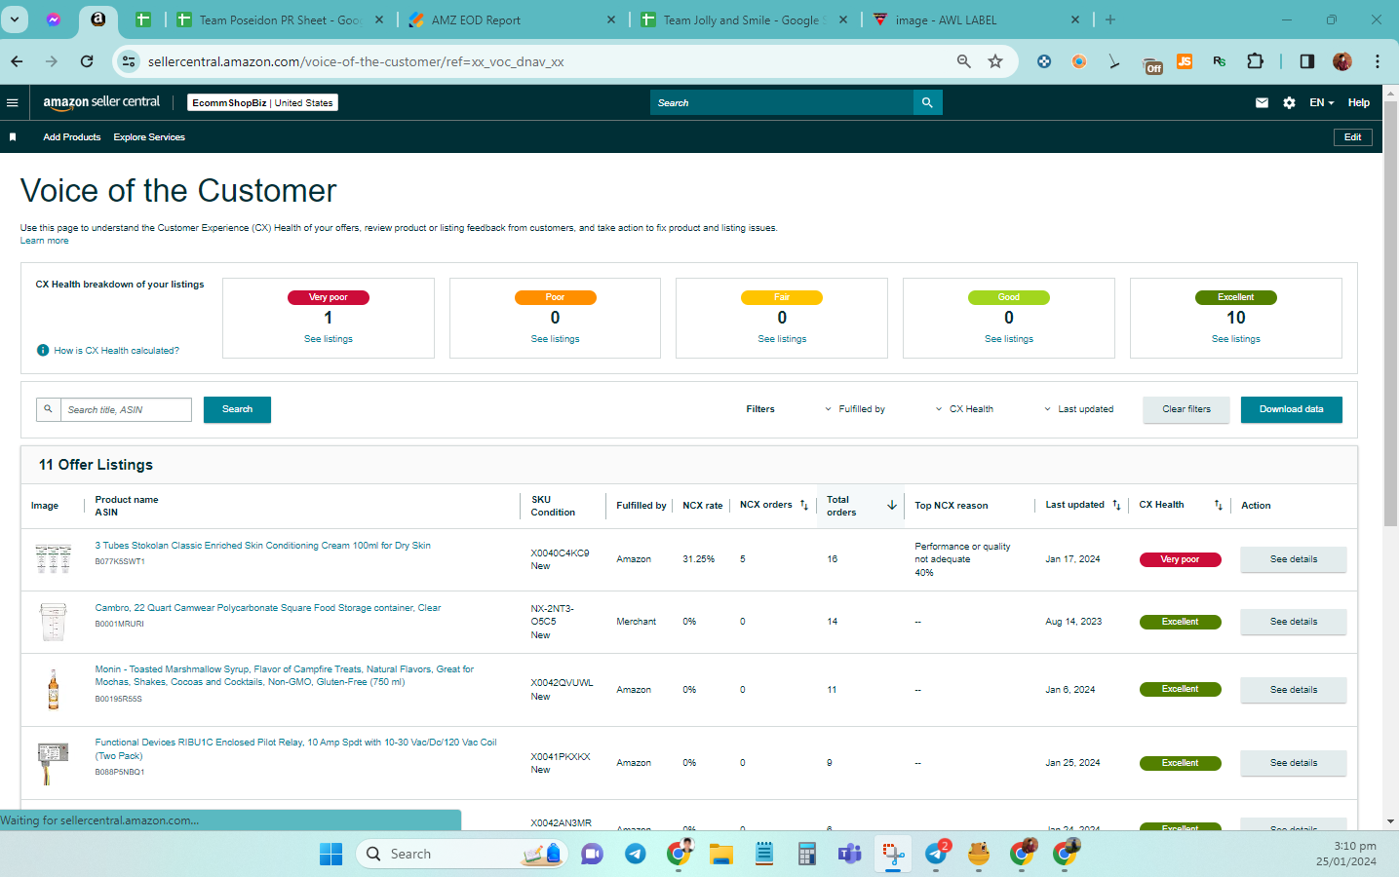The image size is (1399, 877).
Task: Click the Amazon Seller Central logo
Action: coord(101,102)
